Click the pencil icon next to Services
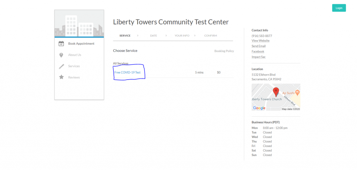This screenshot has height=170, width=357. point(61,66)
